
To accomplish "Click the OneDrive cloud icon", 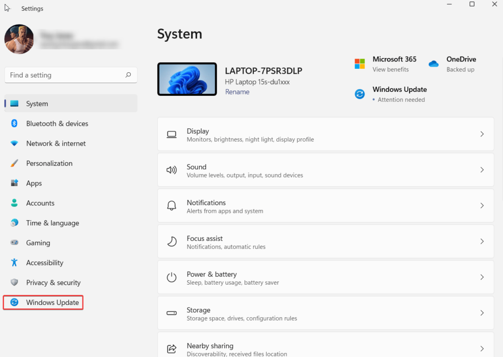I will coord(433,63).
